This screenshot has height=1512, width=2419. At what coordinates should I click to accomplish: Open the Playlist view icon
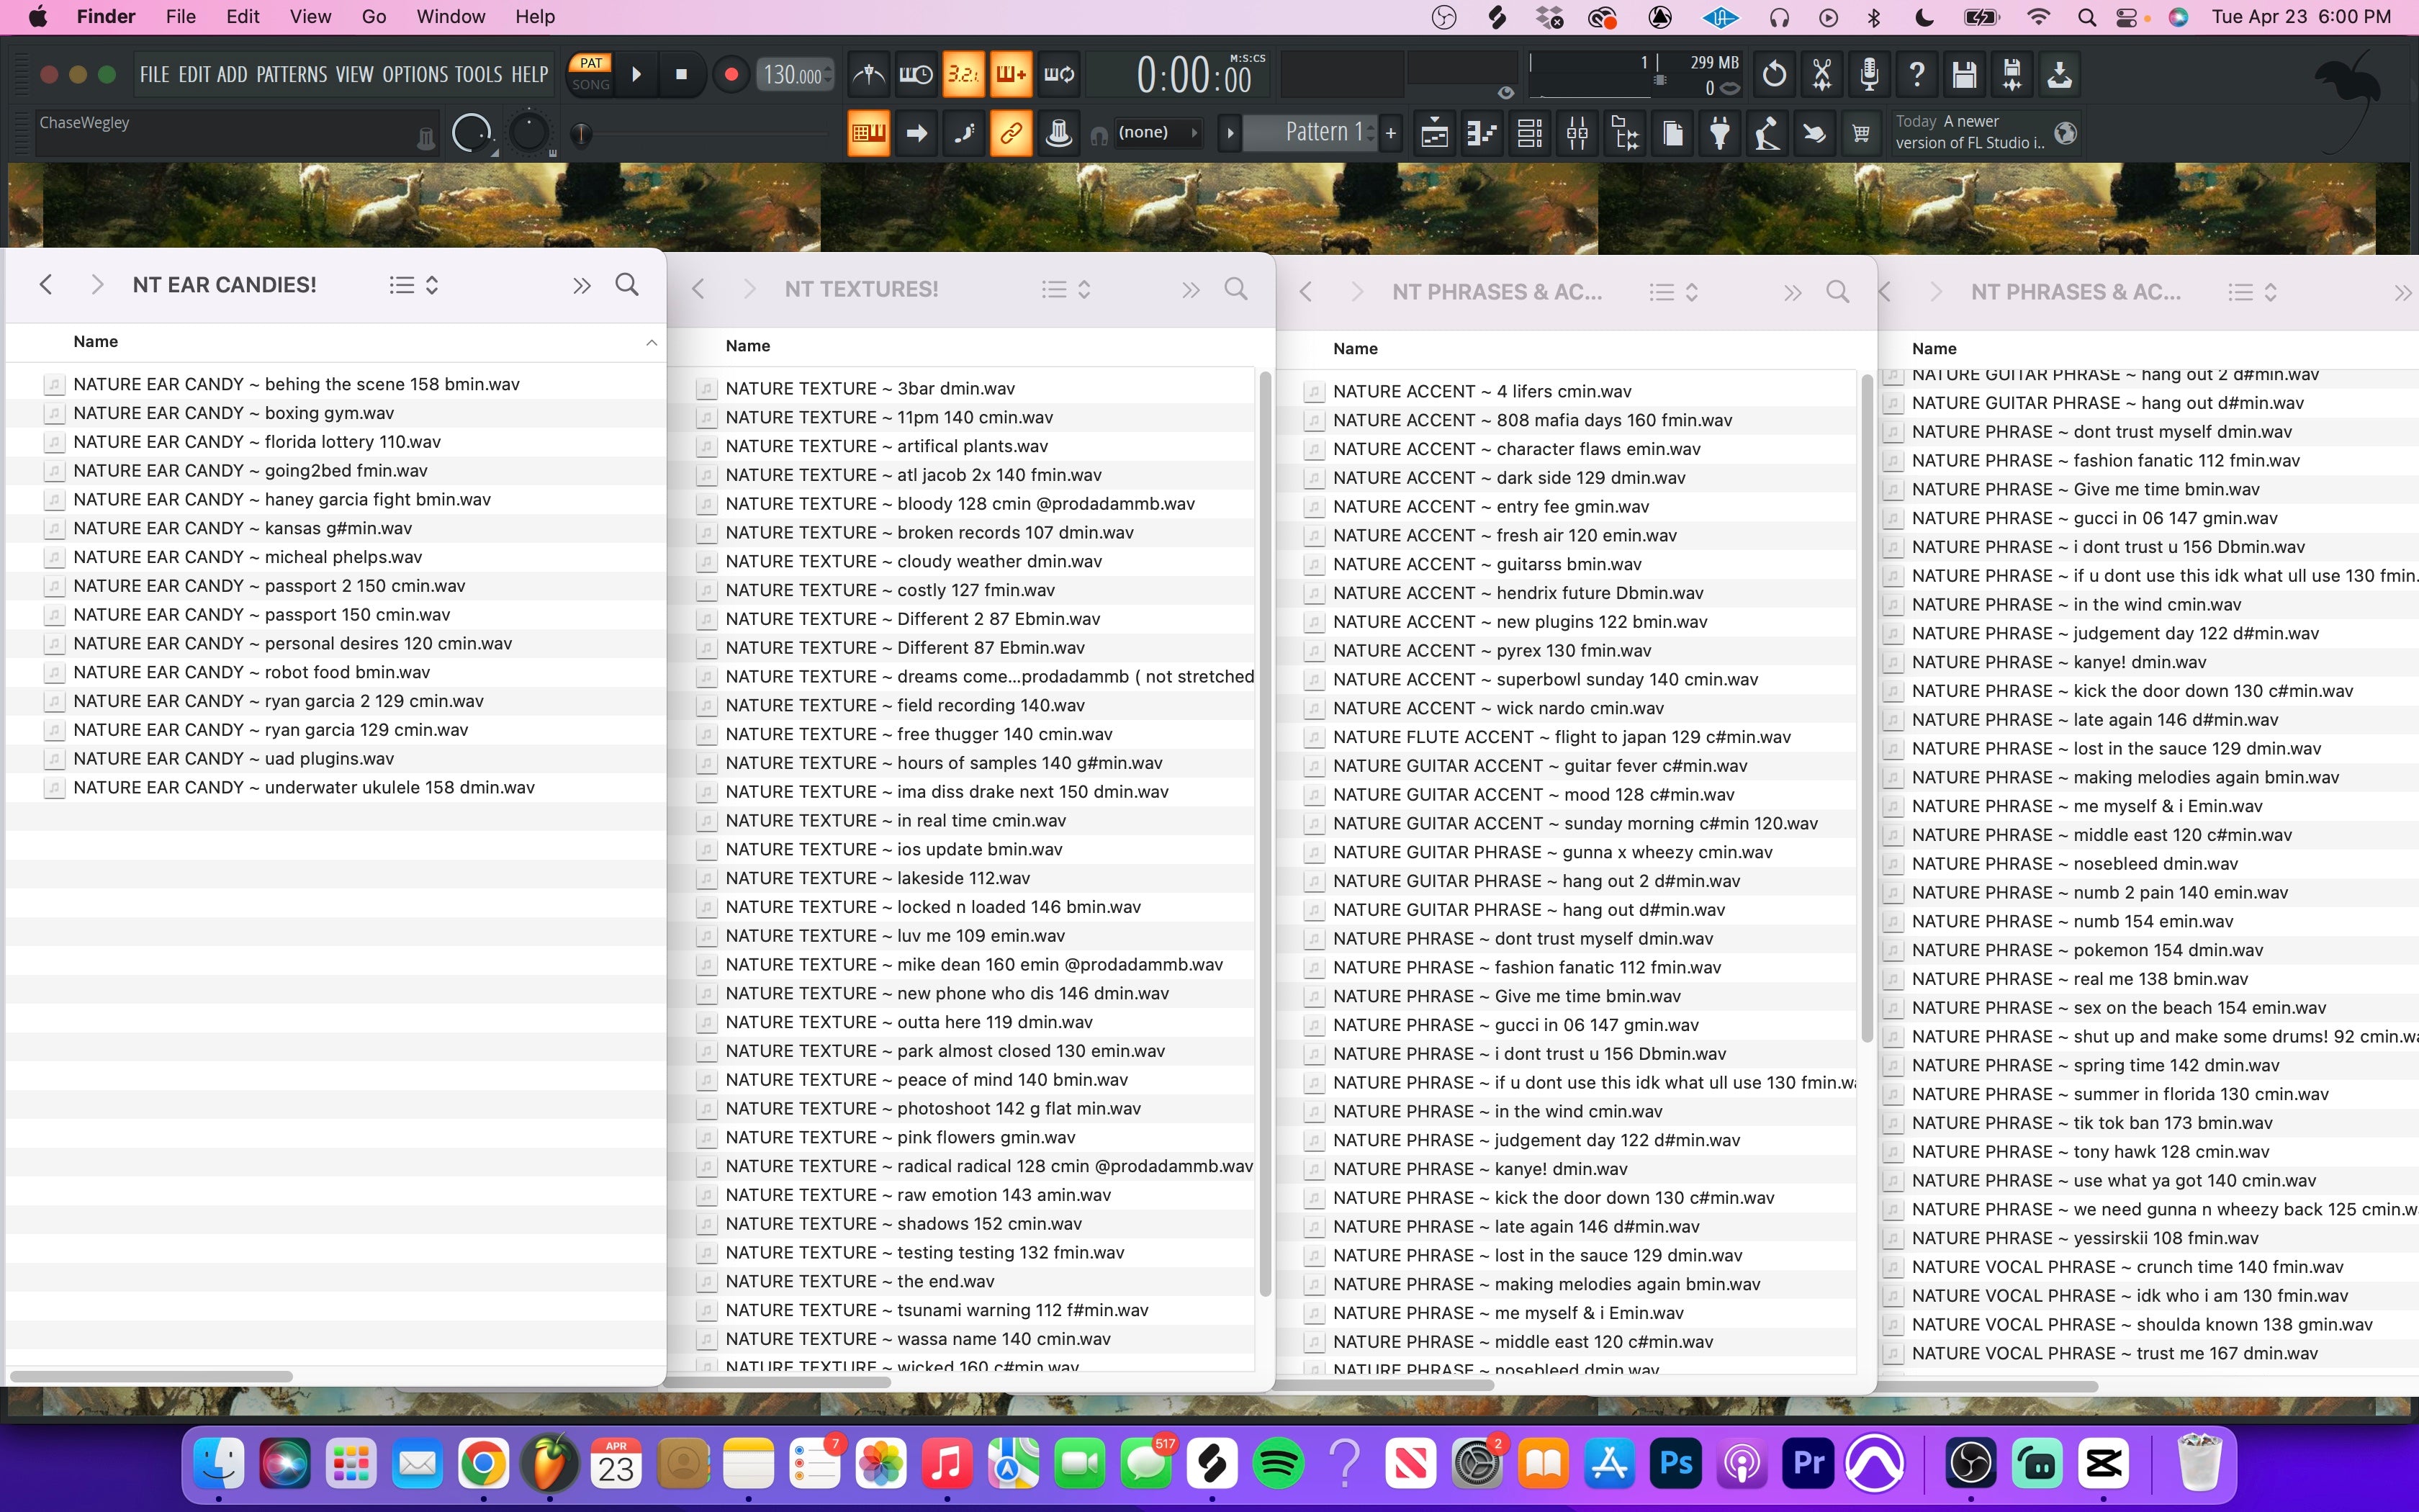click(1434, 133)
